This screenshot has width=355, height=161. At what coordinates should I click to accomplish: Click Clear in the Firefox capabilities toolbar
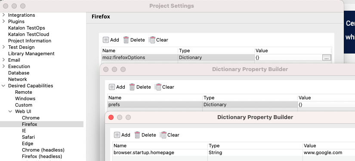(158, 40)
